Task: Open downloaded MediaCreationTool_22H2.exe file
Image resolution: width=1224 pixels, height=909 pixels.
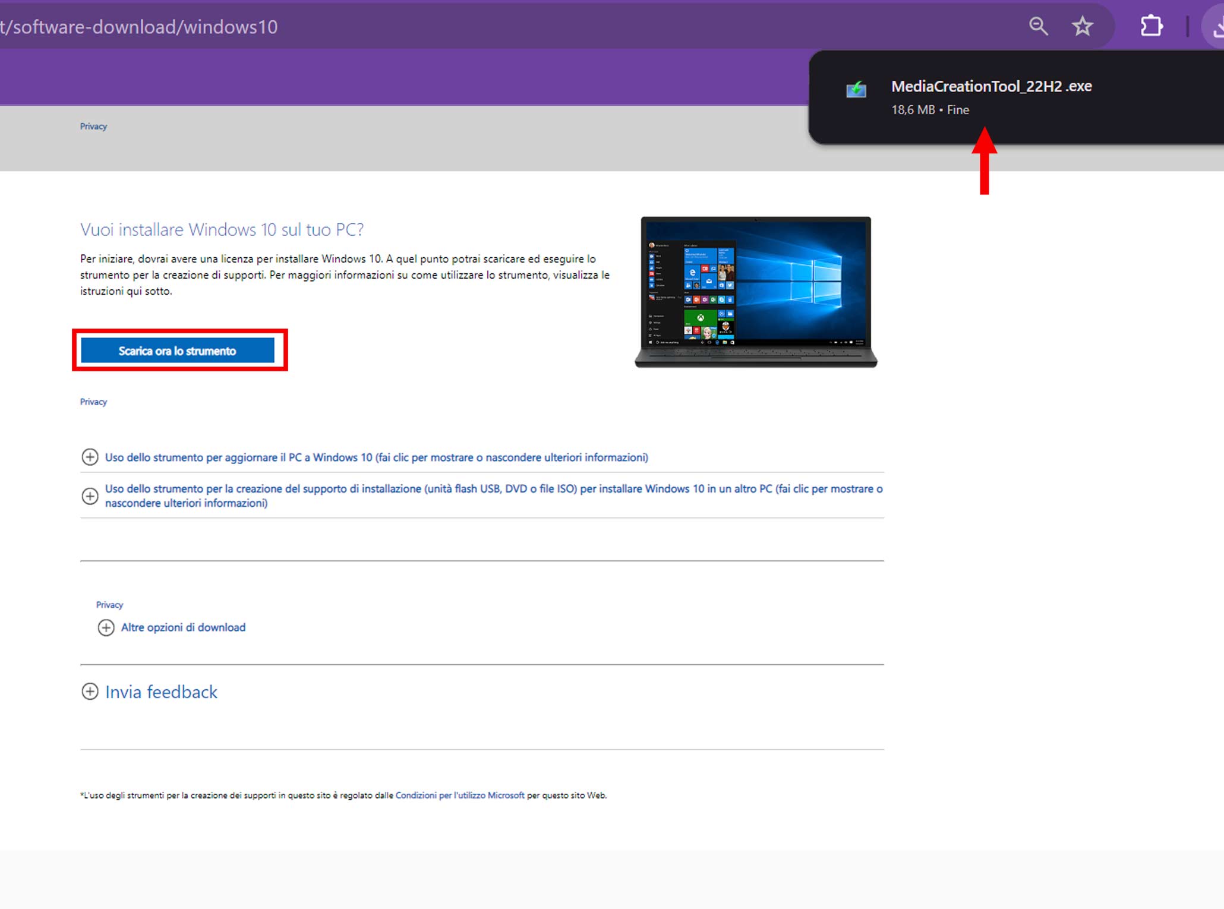Action: [991, 87]
